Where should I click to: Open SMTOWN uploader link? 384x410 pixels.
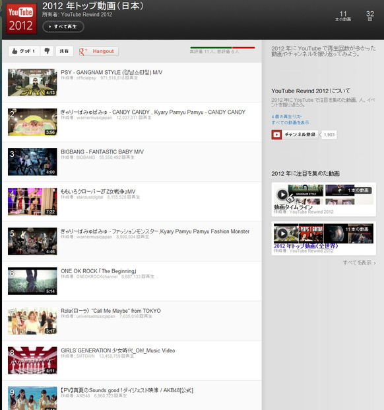pyautogui.click(x=85, y=356)
